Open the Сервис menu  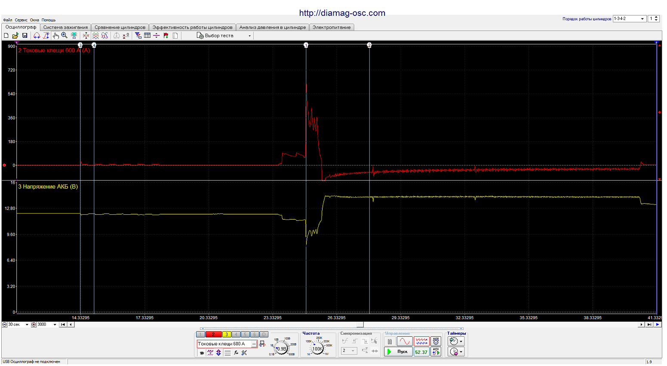[x=21, y=20]
